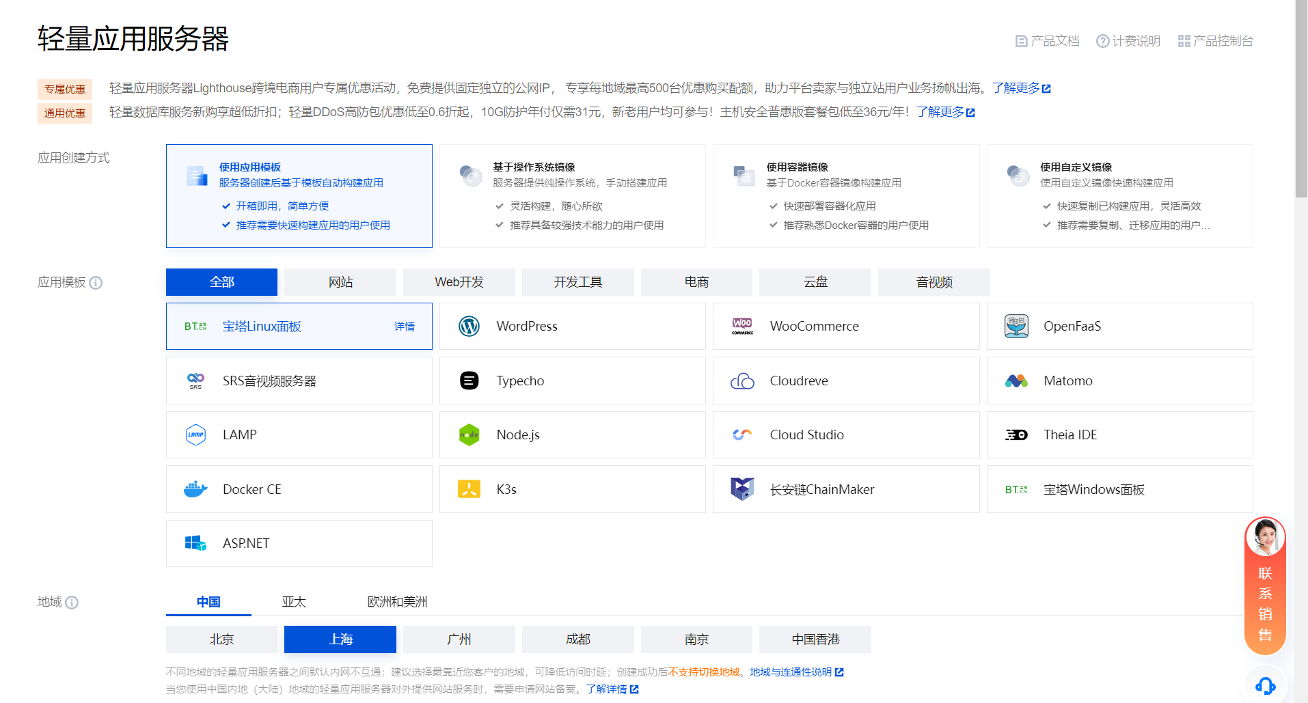Click the K3s yellow icon
The width and height of the screenshot is (1308, 703).
(469, 489)
